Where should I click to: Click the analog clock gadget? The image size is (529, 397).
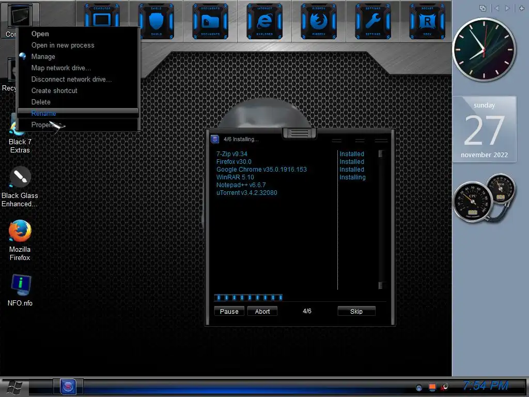coord(484,50)
